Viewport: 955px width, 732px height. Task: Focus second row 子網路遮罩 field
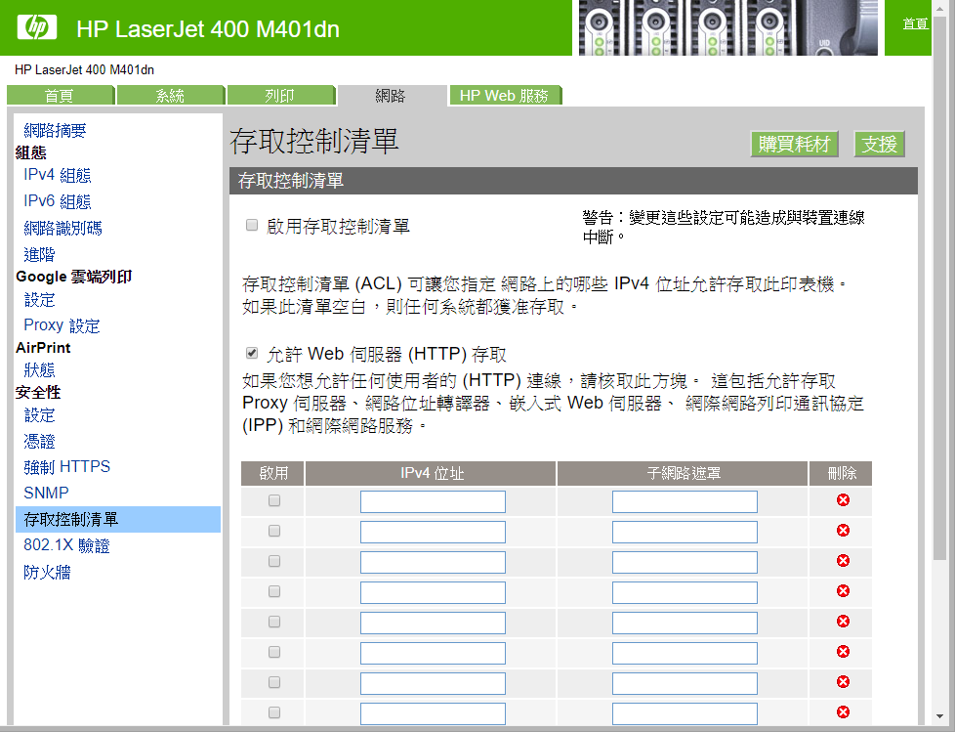685,532
